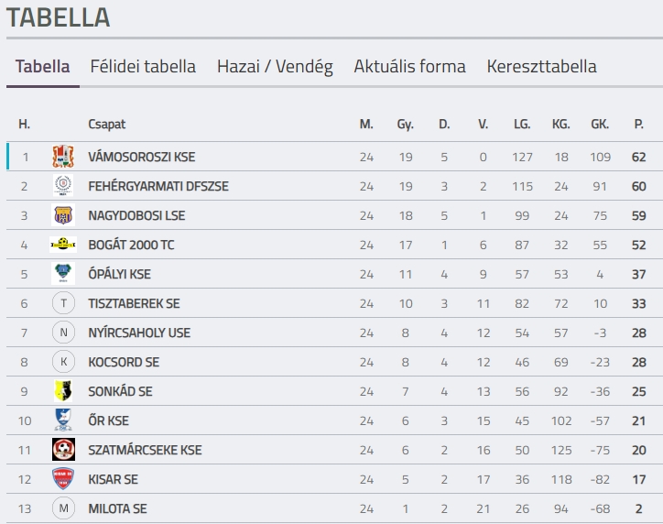Screen dimensions: 663x524
Task: Click the Kisar SE red shield badge
Action: 63,479
